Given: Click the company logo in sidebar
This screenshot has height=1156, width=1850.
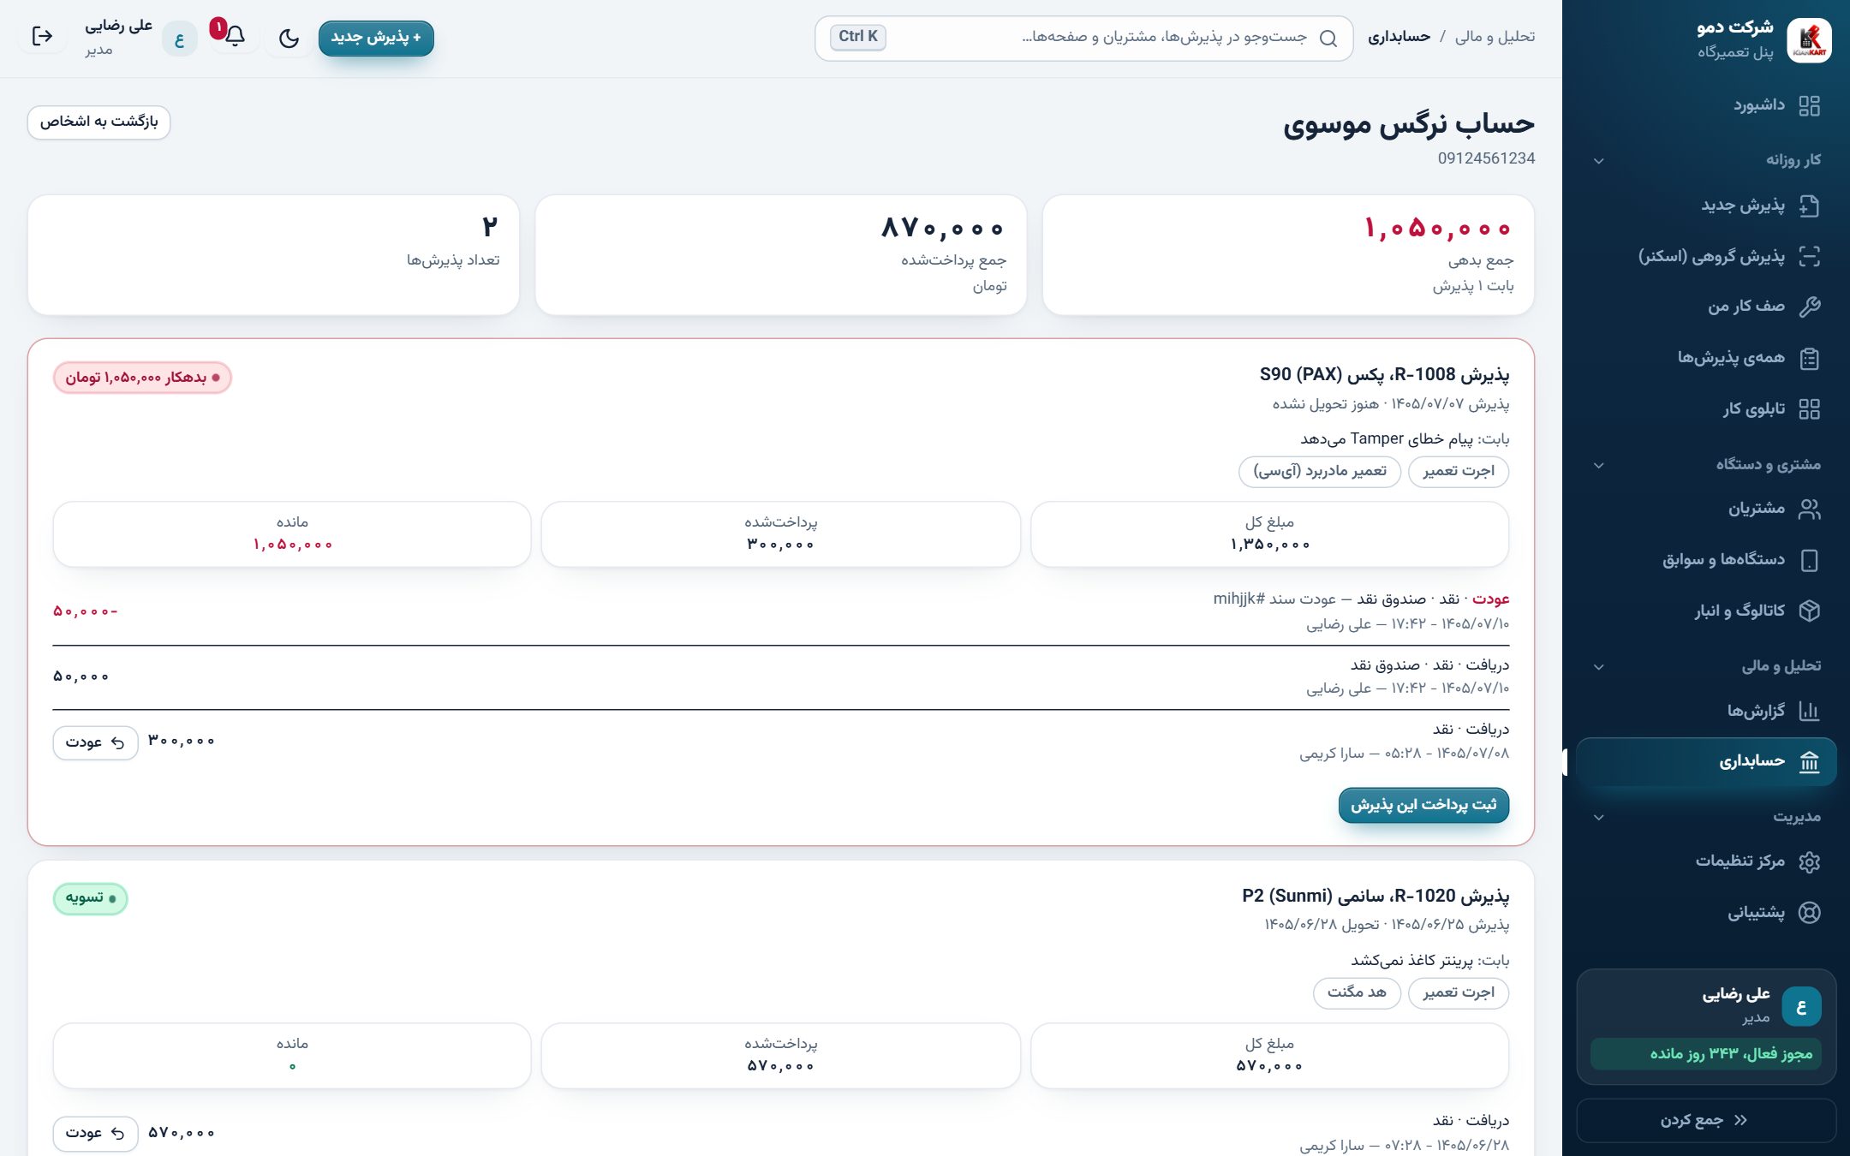Looking at the screenshot, I should (1809, 39).
